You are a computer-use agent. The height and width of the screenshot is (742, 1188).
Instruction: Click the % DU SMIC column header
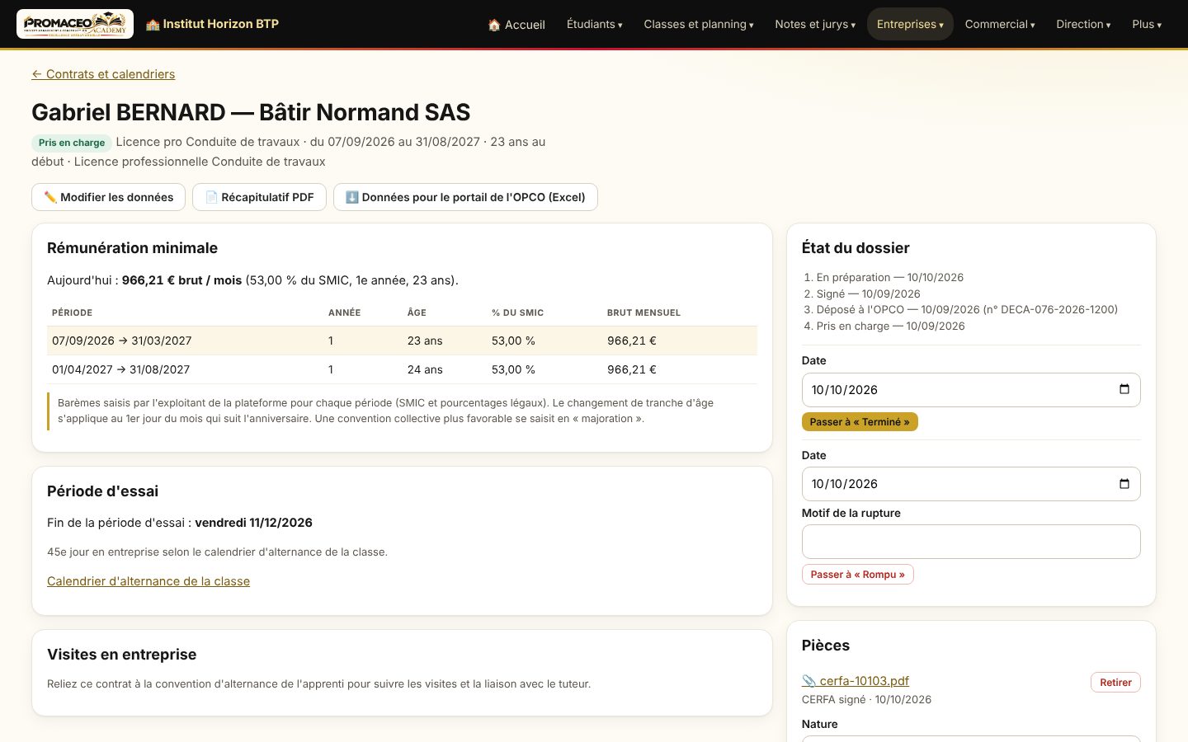coord(517,312)
